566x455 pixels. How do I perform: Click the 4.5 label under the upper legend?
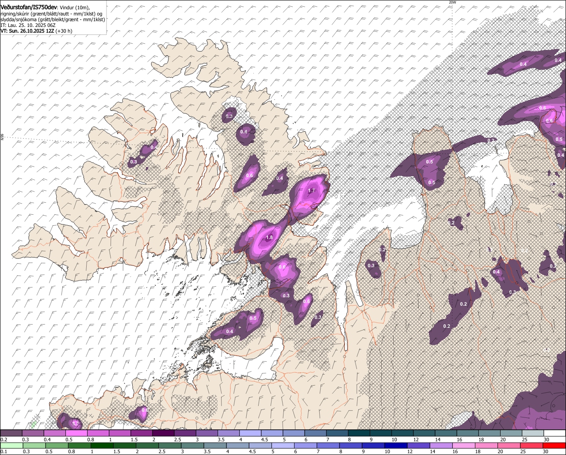265,440
